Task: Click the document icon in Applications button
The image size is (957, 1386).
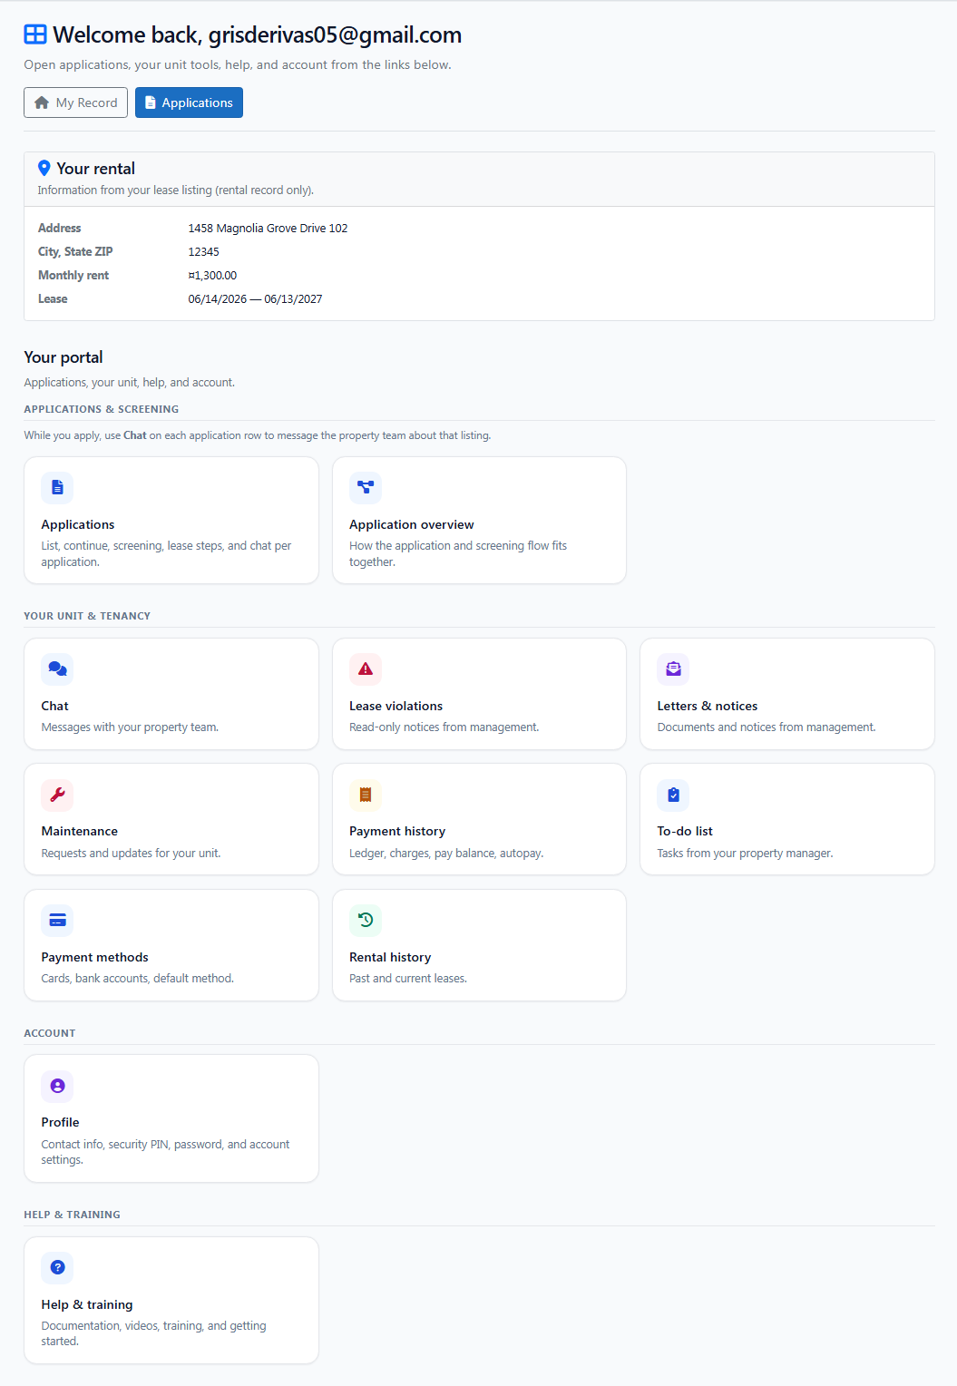Action: [151, 102]
